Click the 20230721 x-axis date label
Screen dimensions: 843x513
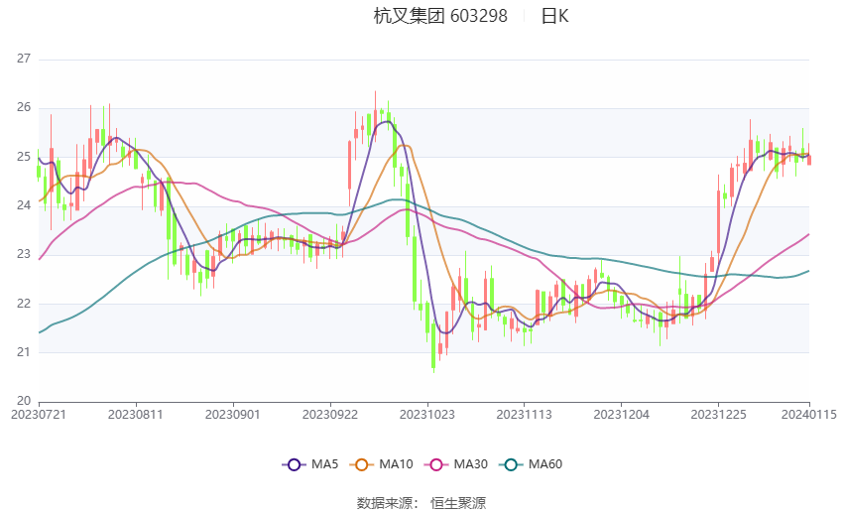click(39, 415)
